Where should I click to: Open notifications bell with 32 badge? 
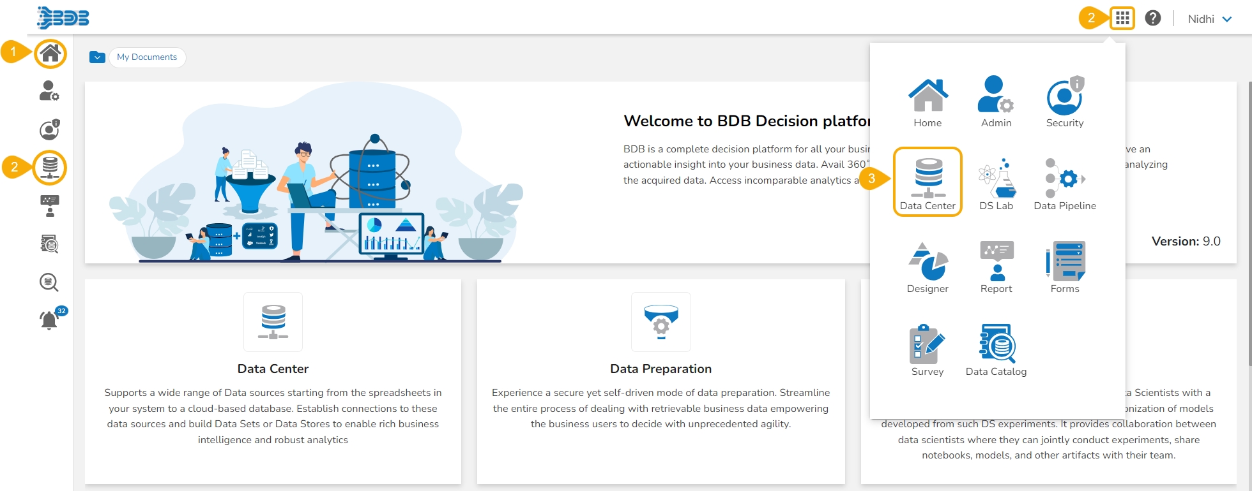pos(50,318)
